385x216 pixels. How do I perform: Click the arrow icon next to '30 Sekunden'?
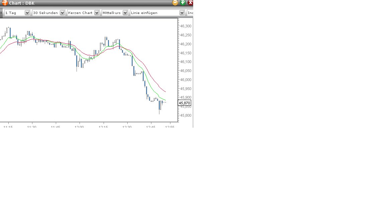[x=62, y=12]
